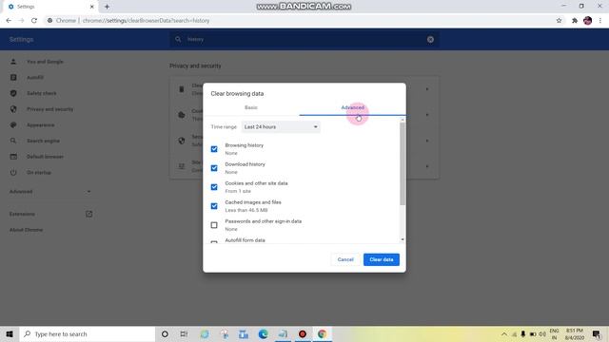609x342 pixels.
Task: Open Task View on the taskbar
Action: point(184,333)
